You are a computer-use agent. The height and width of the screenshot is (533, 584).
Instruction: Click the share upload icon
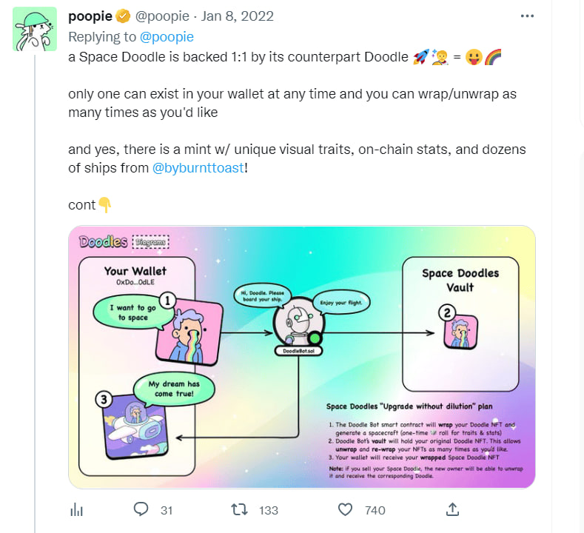click(x=453, y=509)
